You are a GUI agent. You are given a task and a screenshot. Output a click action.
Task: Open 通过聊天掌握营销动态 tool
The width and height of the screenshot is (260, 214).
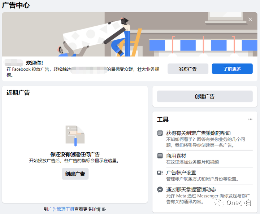(x=205, y=196)
